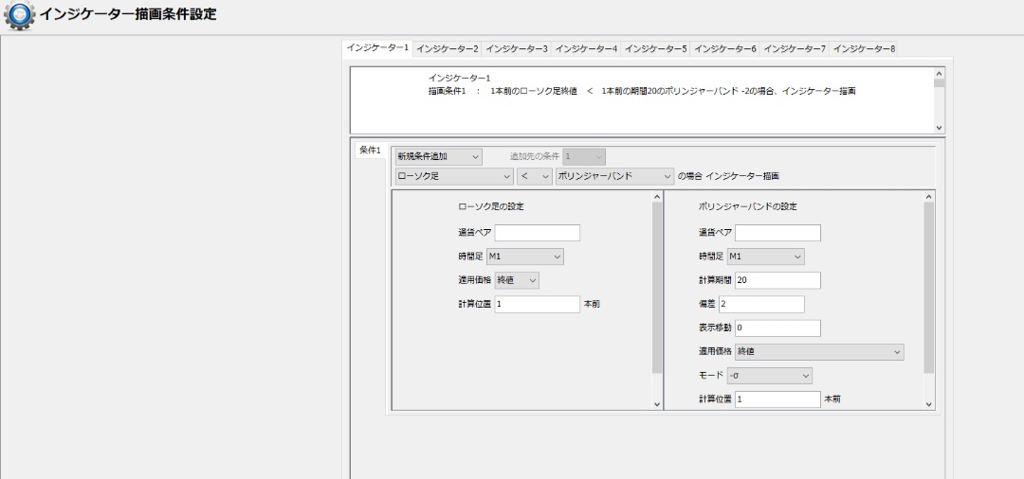Expand the ローソク足 condition dropdown
The width and height of the screenshot is (1024, 479).
click(x=453, y=176)
